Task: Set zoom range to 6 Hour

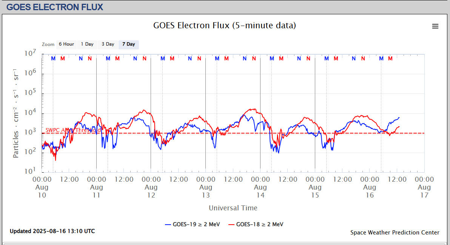Action: click(66, 44)
